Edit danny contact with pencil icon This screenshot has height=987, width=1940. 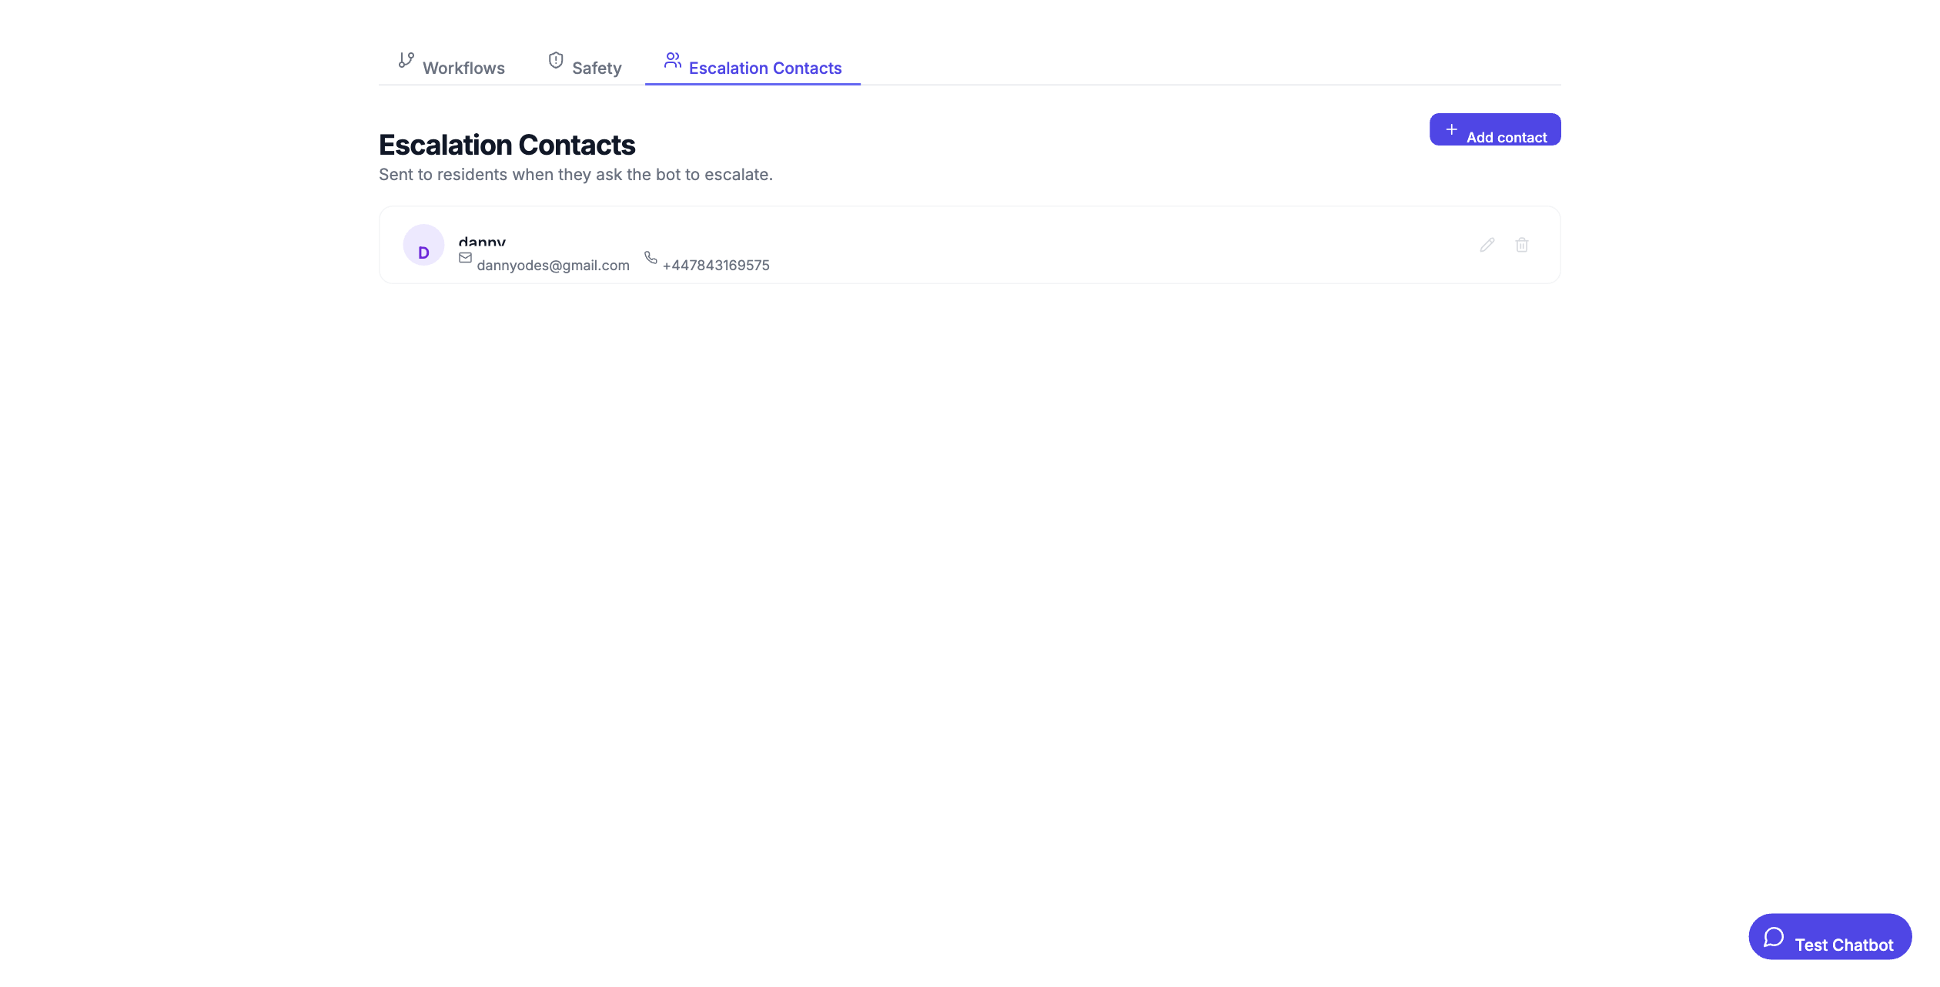tap(1487, 245)
